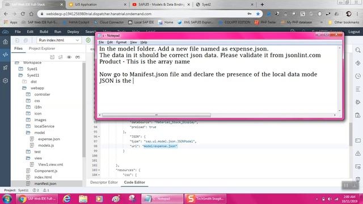
Task: Click the green Run button icon
Action: click(x=88, y=40)
